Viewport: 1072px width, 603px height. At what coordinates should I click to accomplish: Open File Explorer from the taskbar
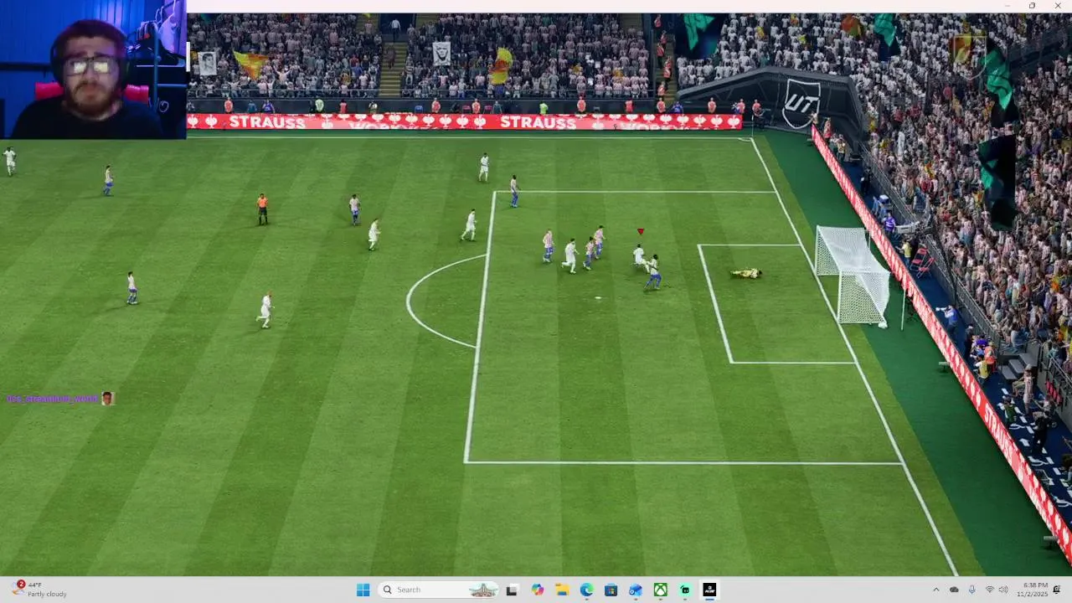point(562,590)
